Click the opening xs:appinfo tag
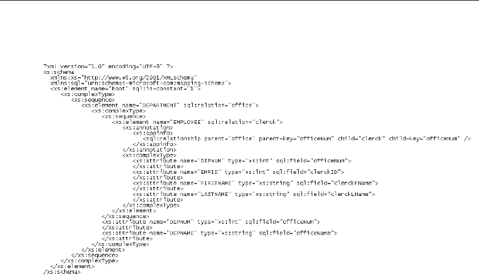479x276 pixels. click(x=152, y=133)
